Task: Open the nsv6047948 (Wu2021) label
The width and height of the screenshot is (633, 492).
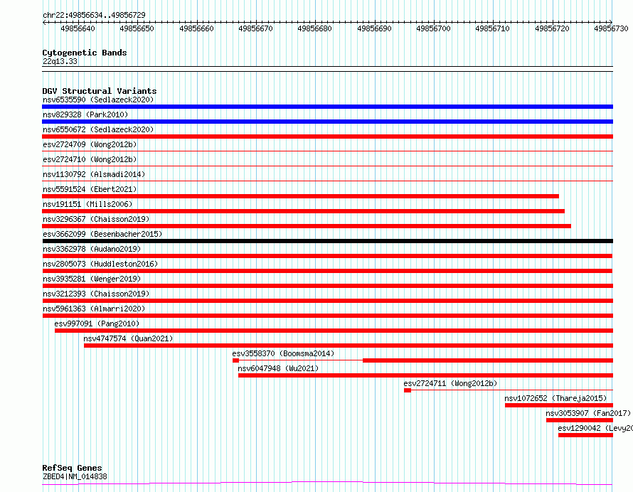Action: (x=278, y=368)
